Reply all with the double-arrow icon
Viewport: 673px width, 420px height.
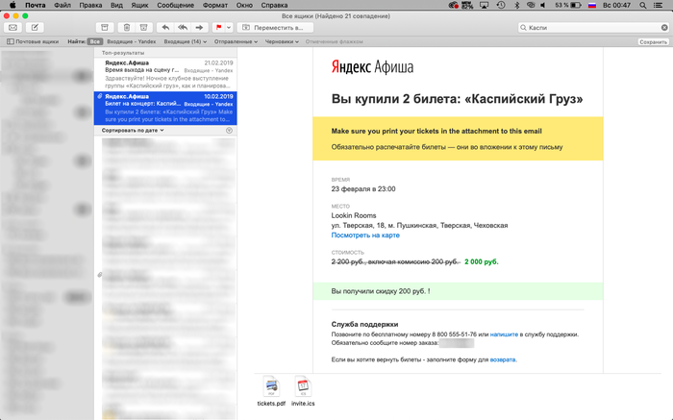click(183, 28)
